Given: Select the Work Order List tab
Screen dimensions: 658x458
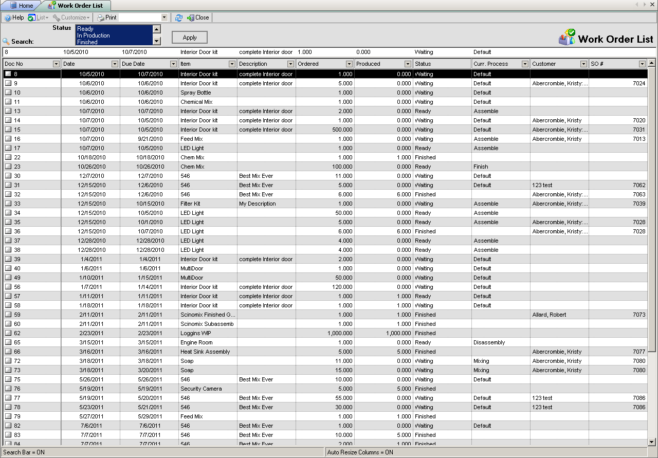Looking at the screenshot, I should click(x=80, y=6).
